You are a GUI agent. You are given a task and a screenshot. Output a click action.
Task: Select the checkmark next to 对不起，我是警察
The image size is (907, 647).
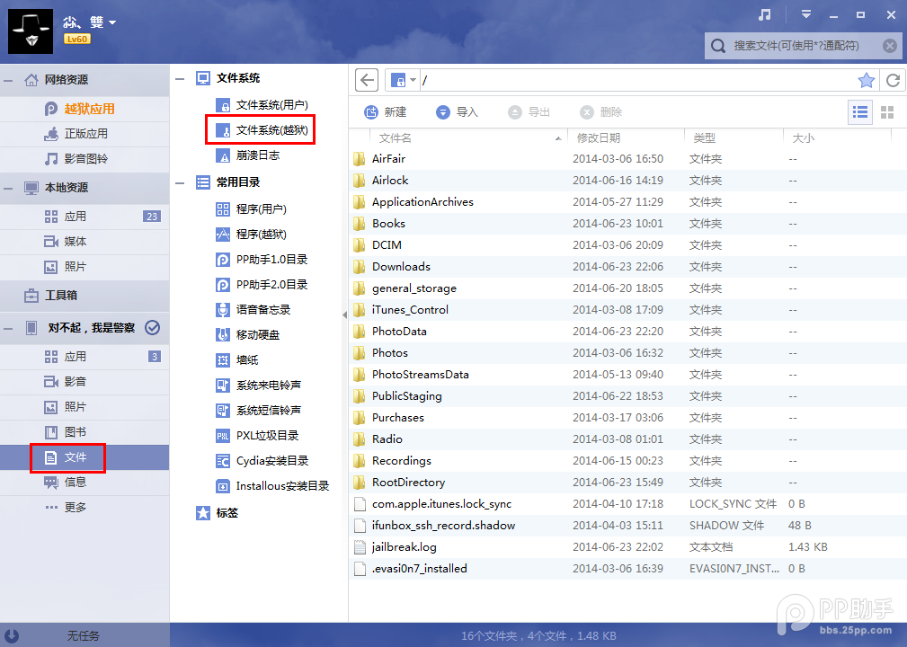pyautogui.click(x=153, y=327)
